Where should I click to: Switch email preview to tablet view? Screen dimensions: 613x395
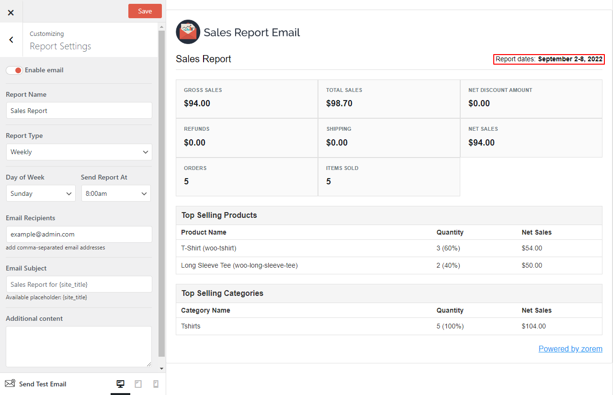(138, 384)
